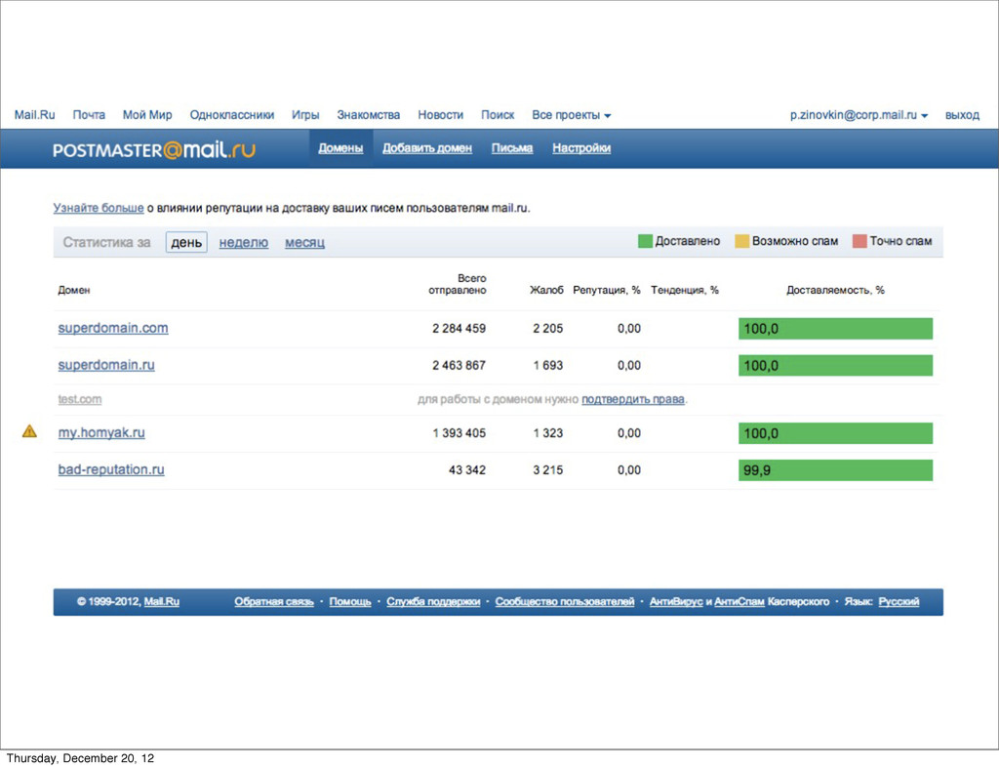Click the Узнайте больше link

99,208
